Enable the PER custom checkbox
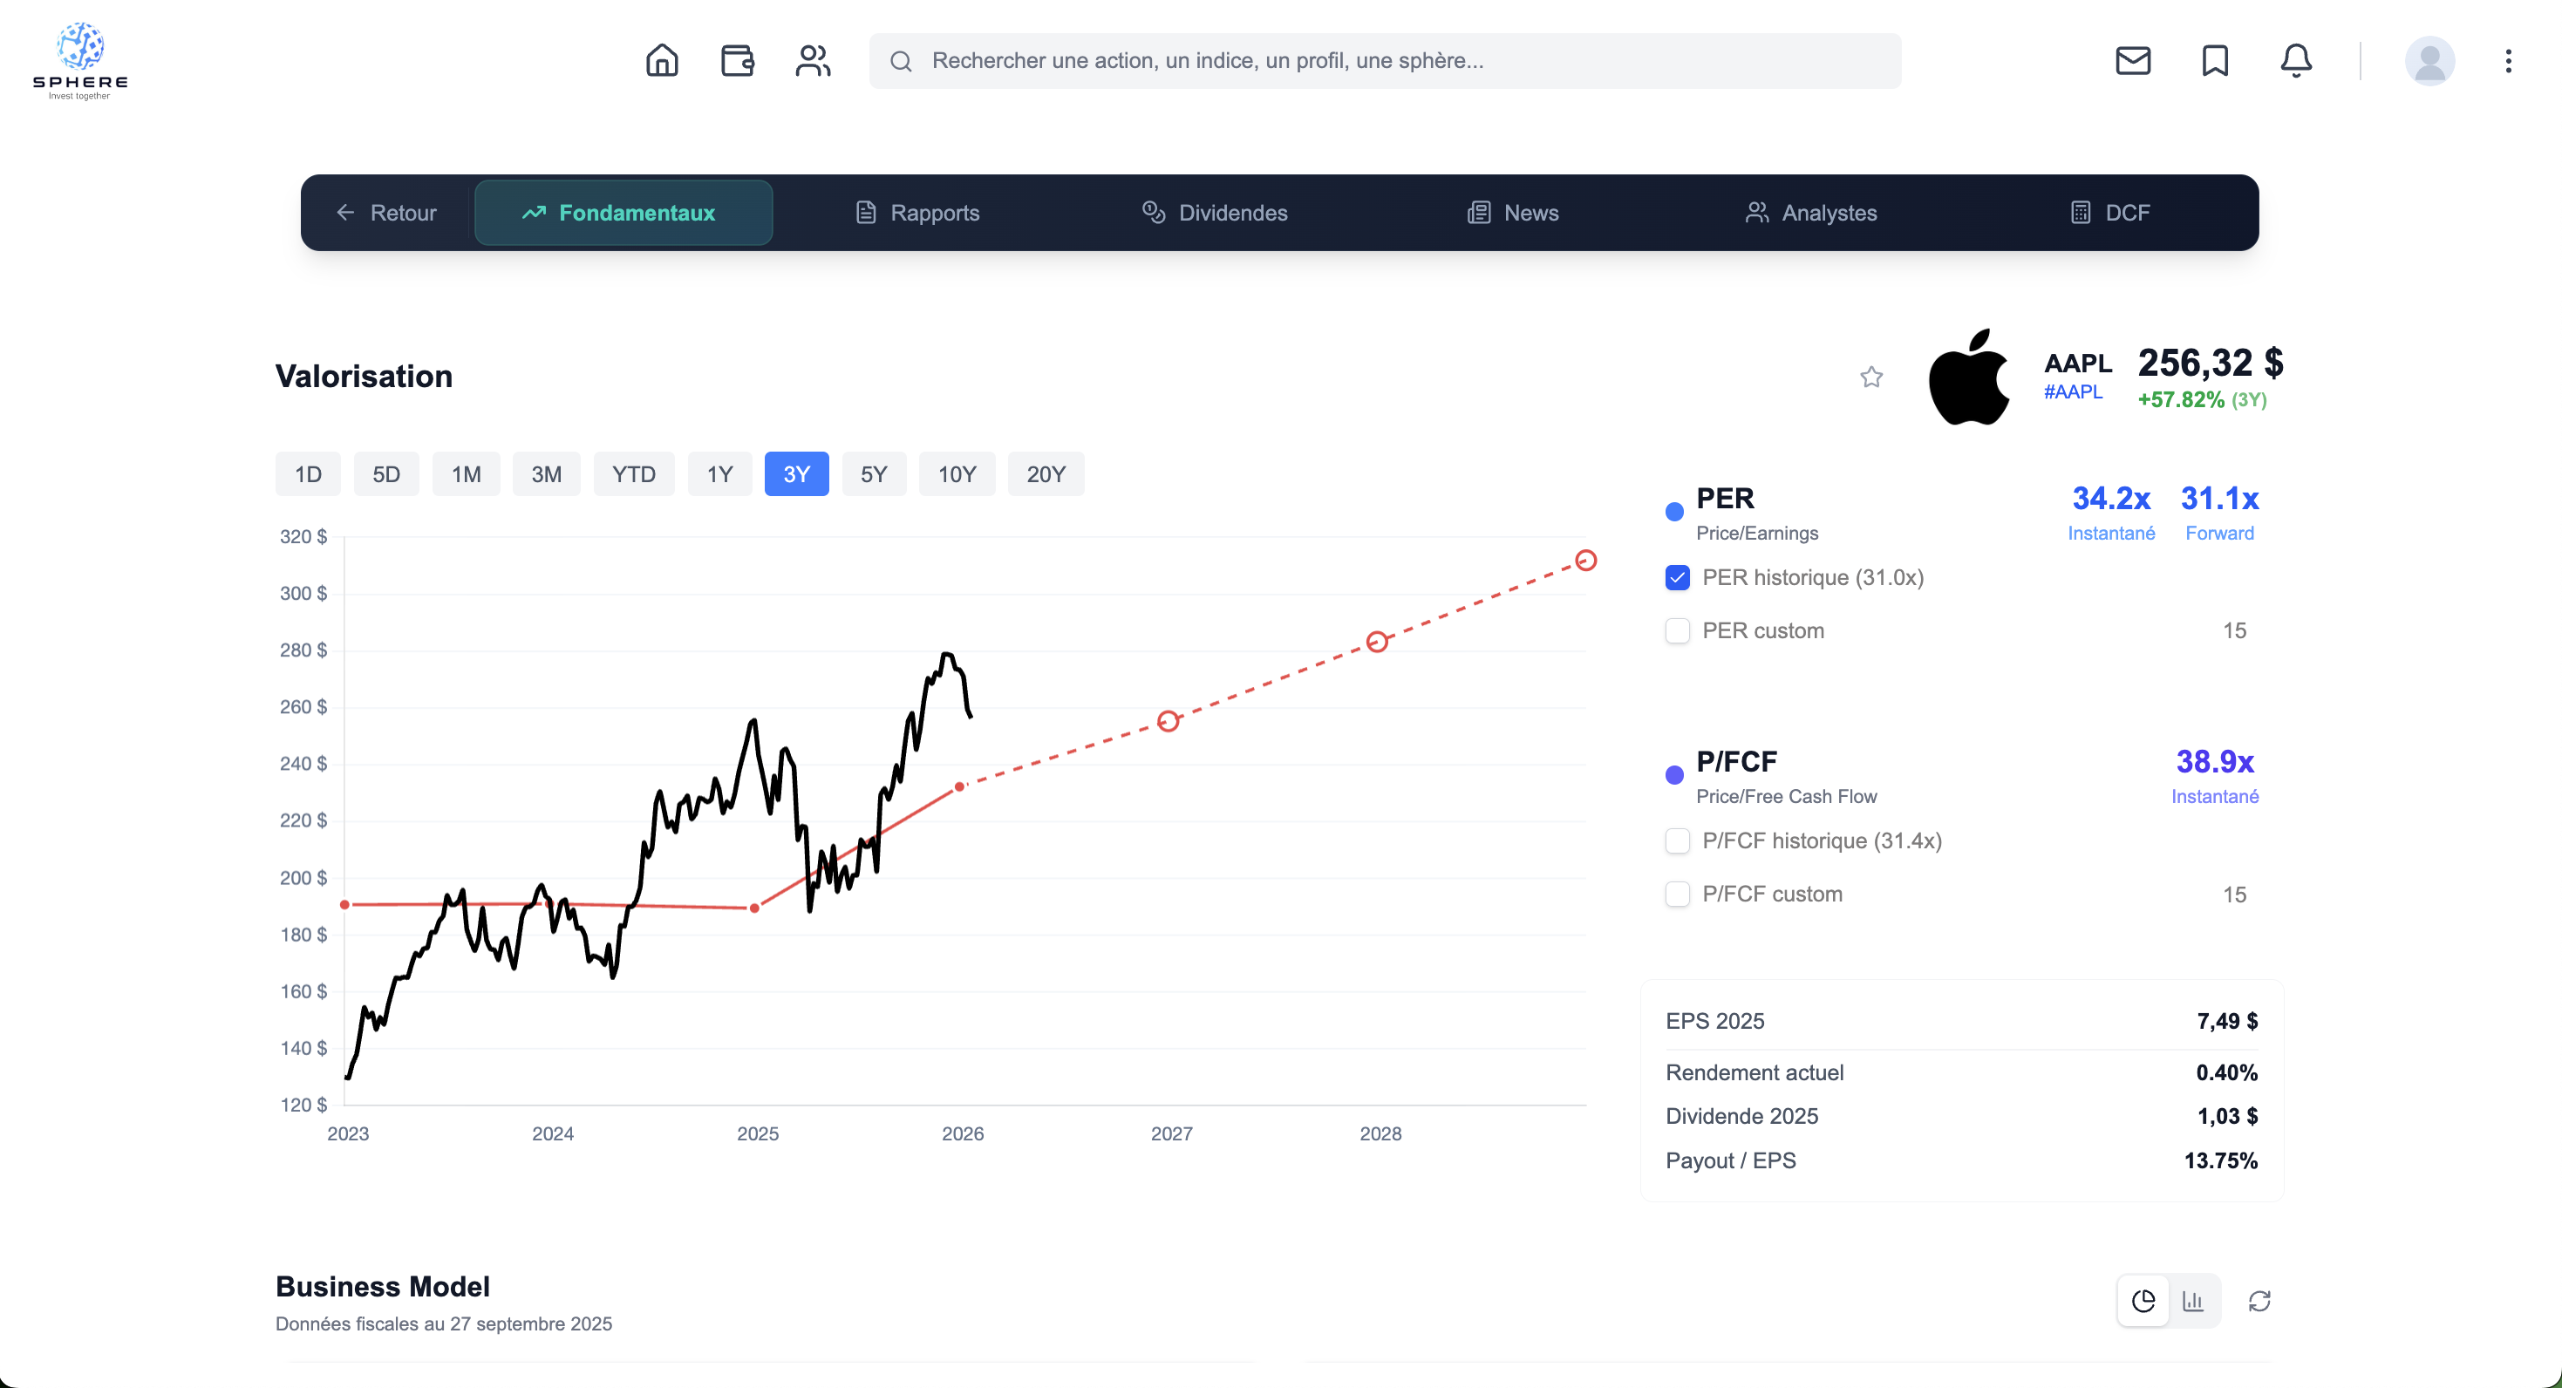 click(x=1677, y=631)
